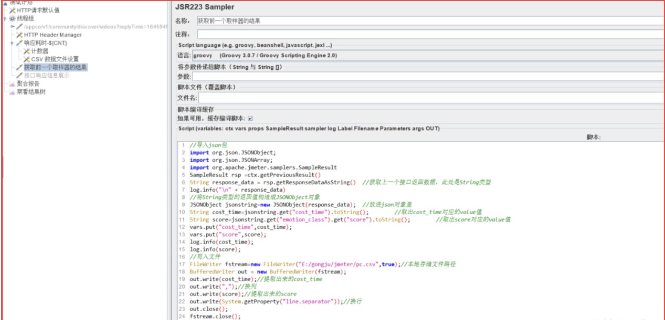Click line 9 creating new JSONObject(response_data)
This screenshot has height=320, width=665.
[301, 205]
